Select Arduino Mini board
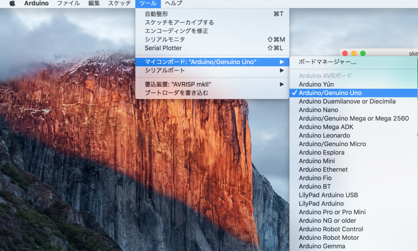Viewport: 418px width, 251px height. 354,161
